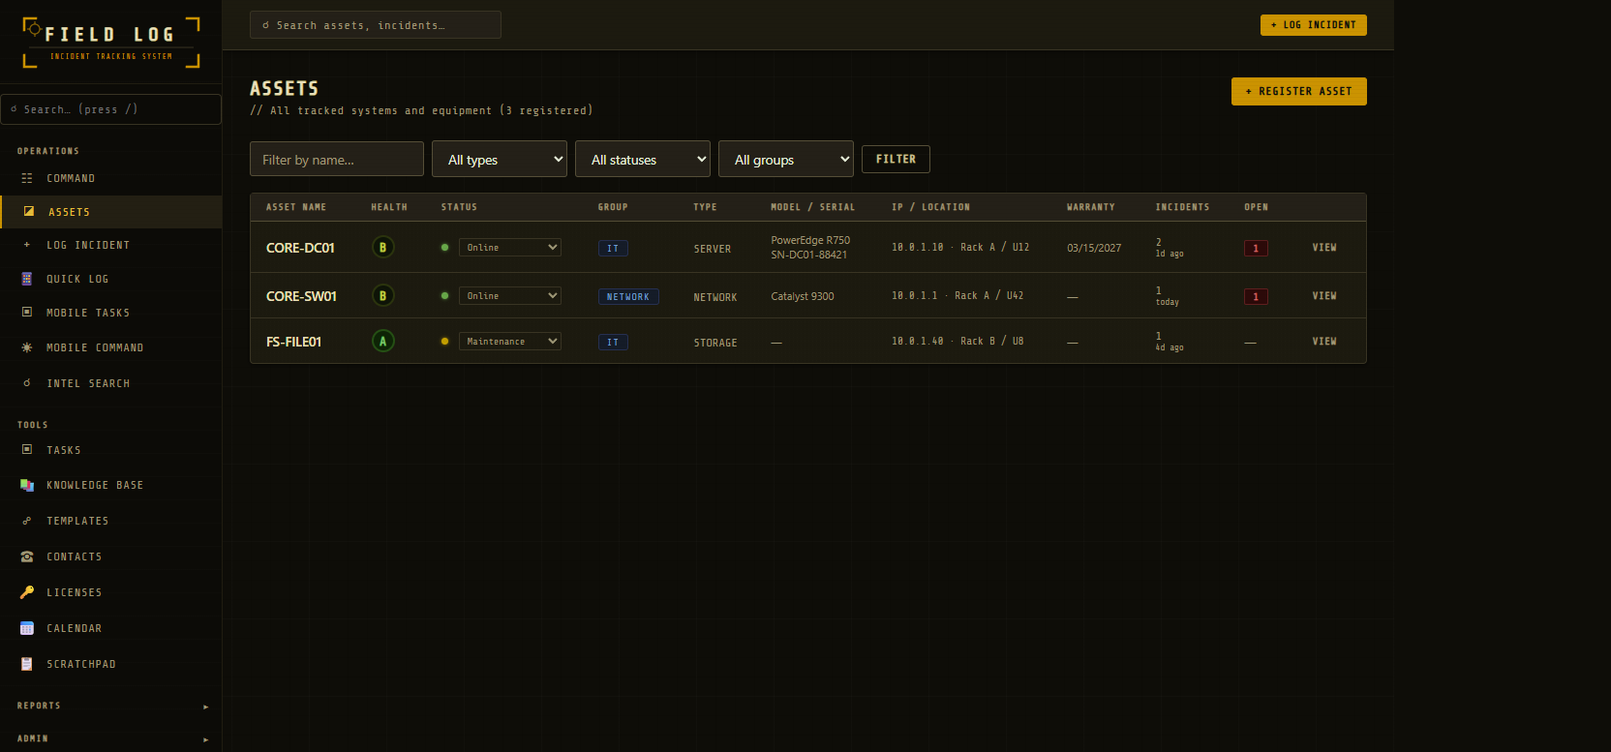Click the plus icon beside Log Incident

tap(27, 245)
